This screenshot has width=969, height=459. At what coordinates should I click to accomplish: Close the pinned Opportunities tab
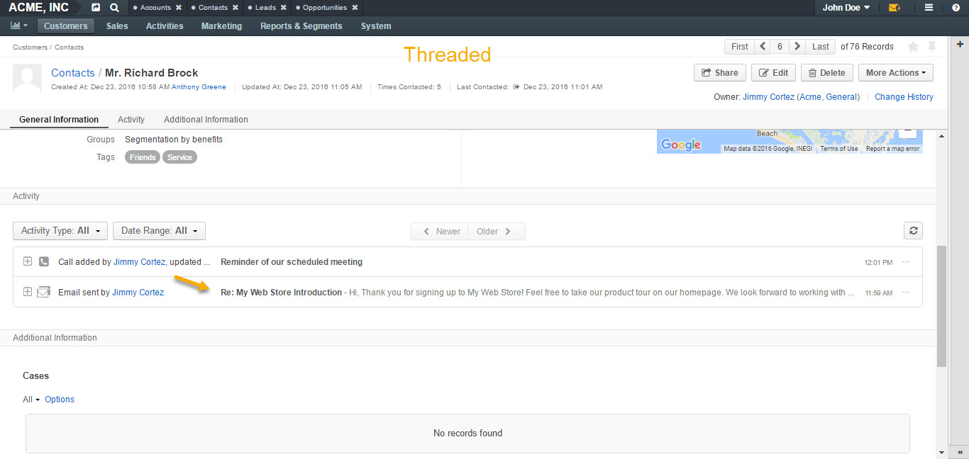point(355,8)
